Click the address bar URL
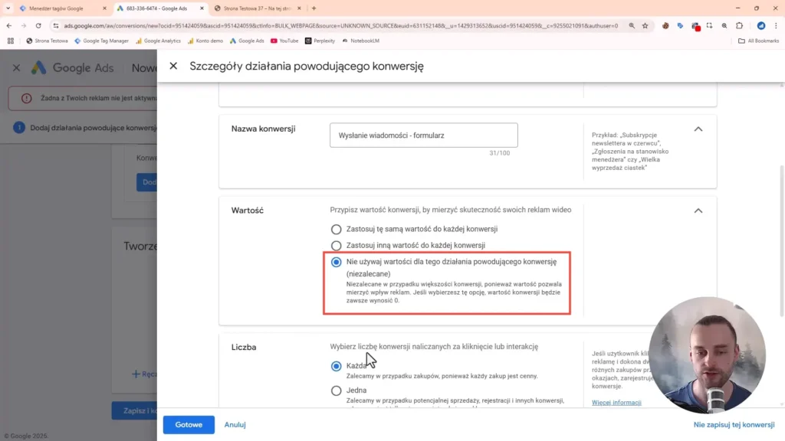Image resolution: width=785 pixels, height=441 pixels. pos(340,25)
